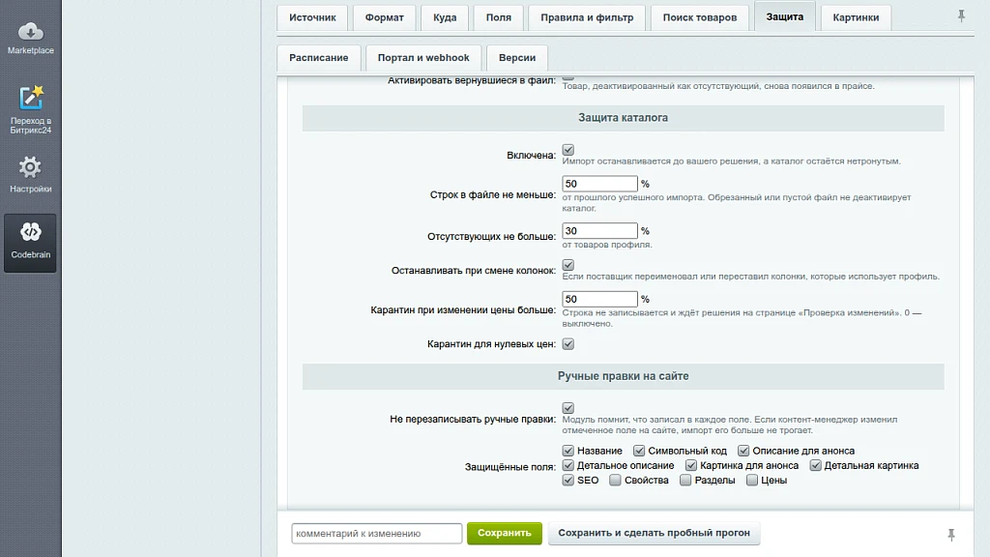990x557 pixels.
Task: Select the Codebrain sidebar item
Action: coord(30,243)
